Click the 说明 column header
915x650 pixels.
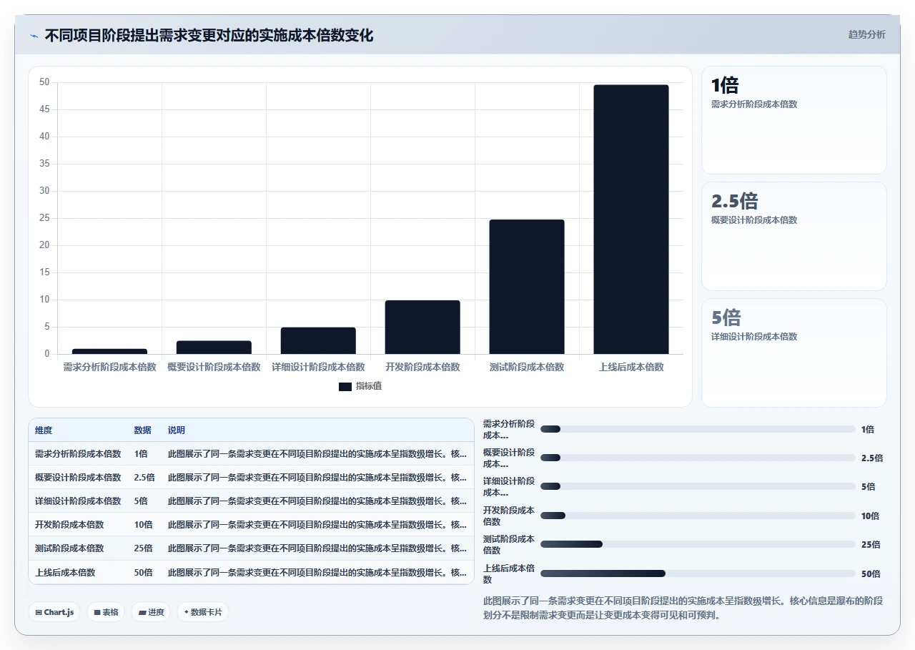pos(176,430)
